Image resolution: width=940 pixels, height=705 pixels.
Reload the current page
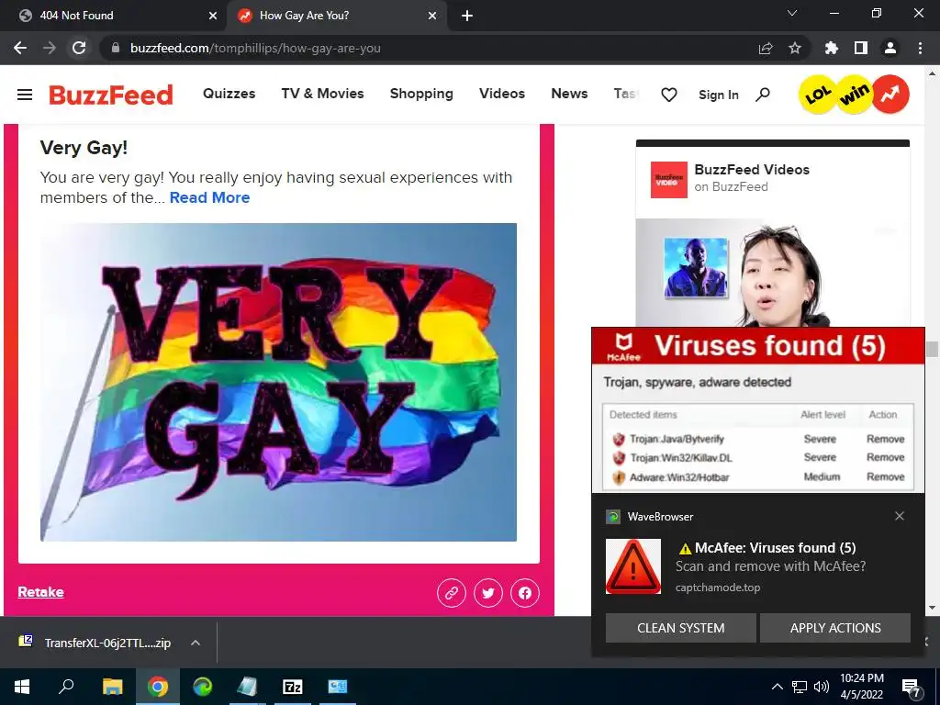coord(79,48)
